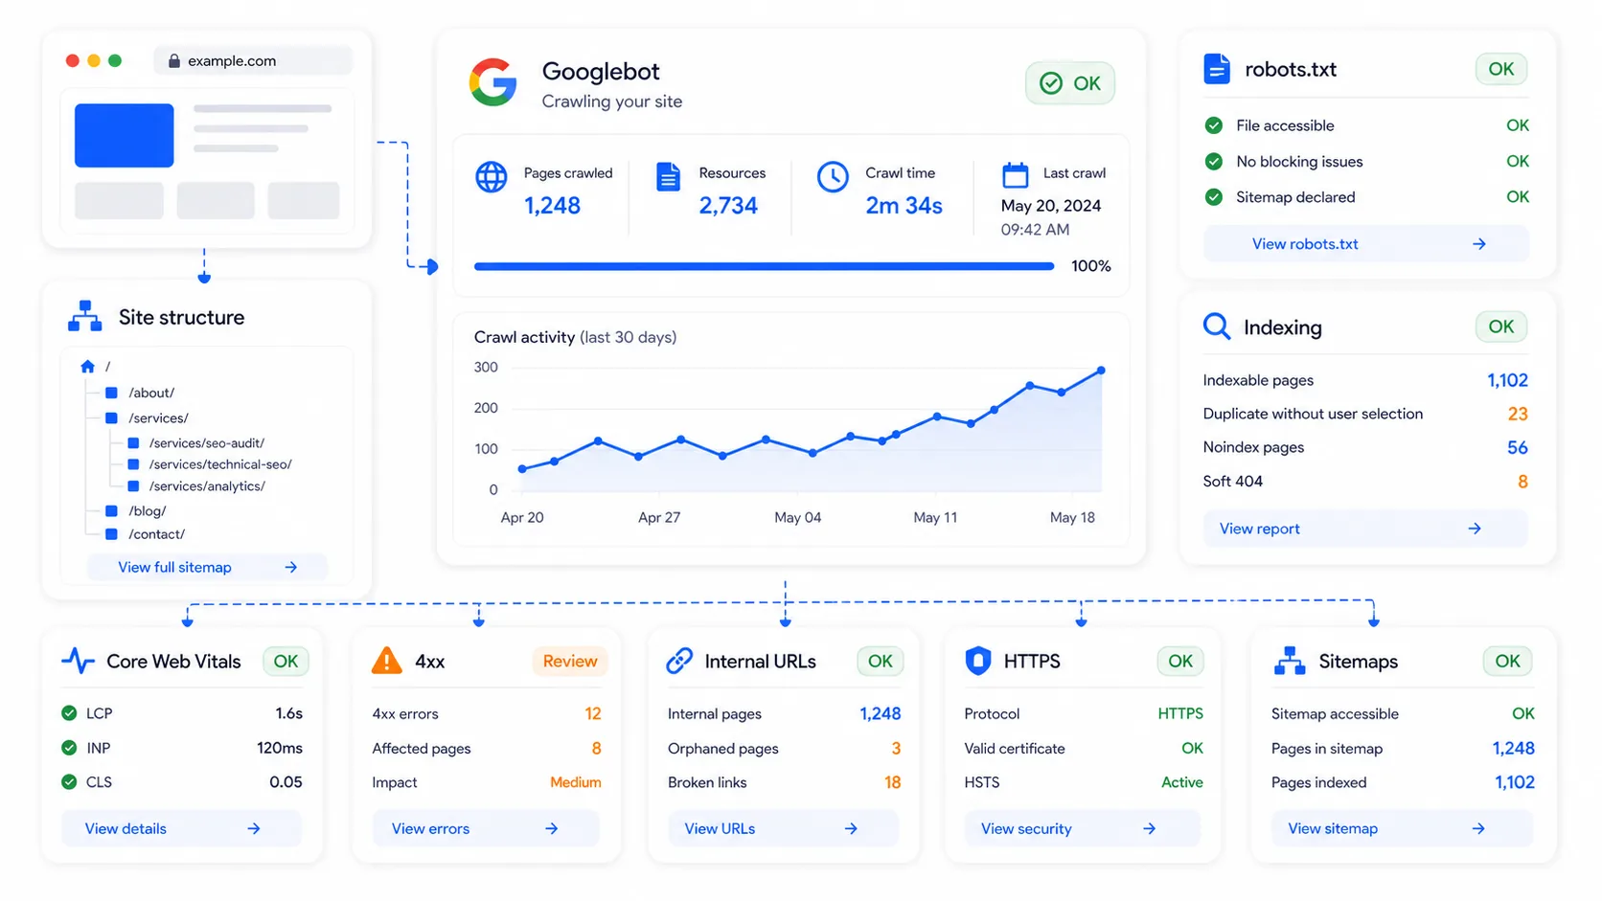Click the Googlebot OK status badge
The image size is (1602, 901).
coord(1070,83)
